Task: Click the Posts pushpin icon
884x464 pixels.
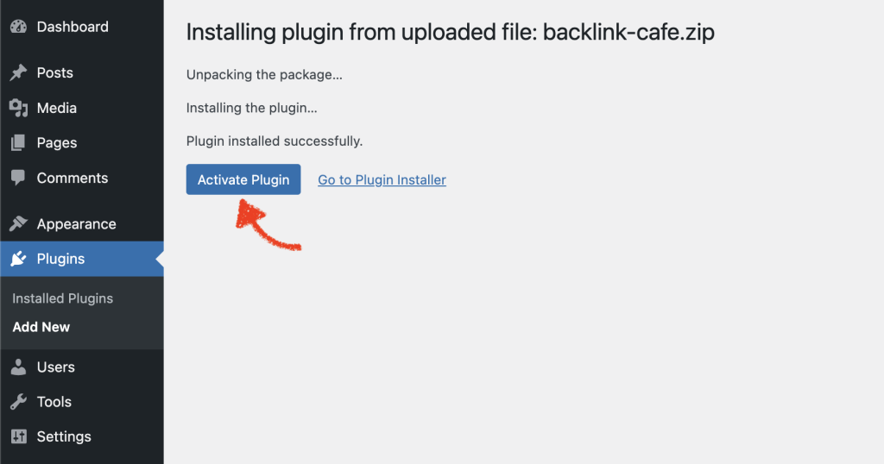Action: 18,72
